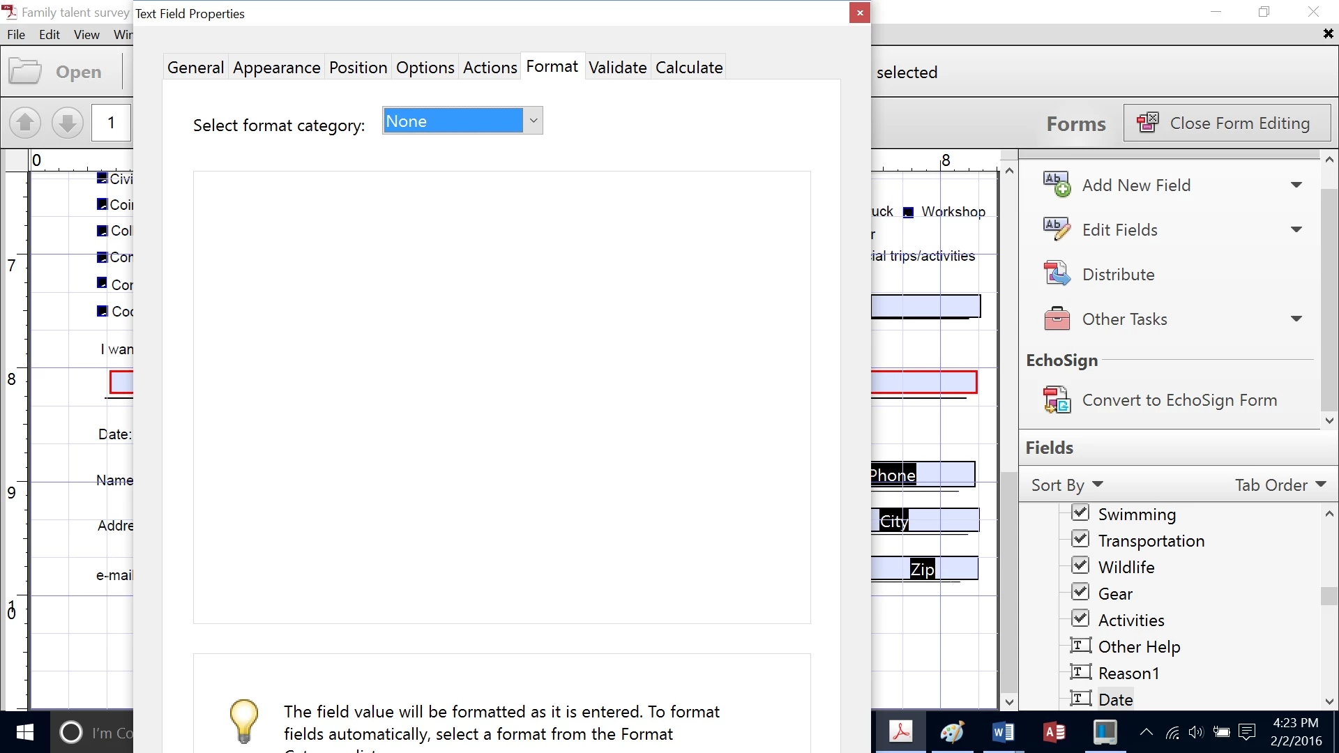This screenshot has width=1339, height=753.
Task: Select the Other Help text field
Action: pos(1139,646)
